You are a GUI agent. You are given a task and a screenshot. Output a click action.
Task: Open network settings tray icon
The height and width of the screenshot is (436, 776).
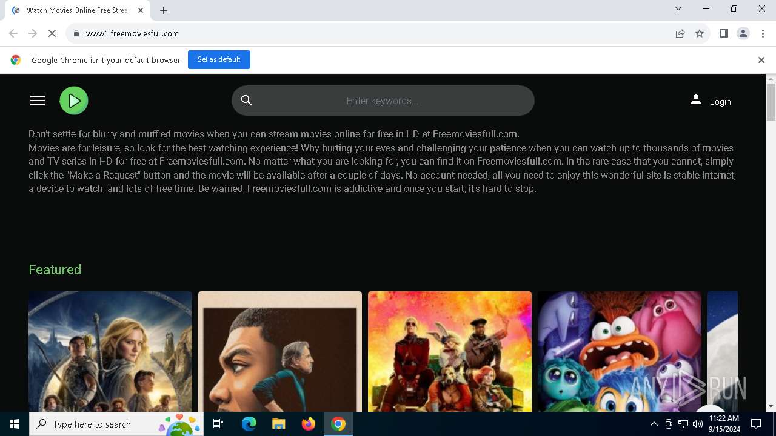(683, 424)
